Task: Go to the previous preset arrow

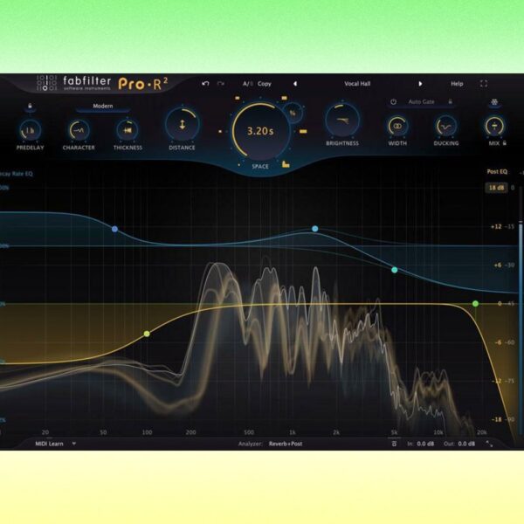Action: [295, 84]
